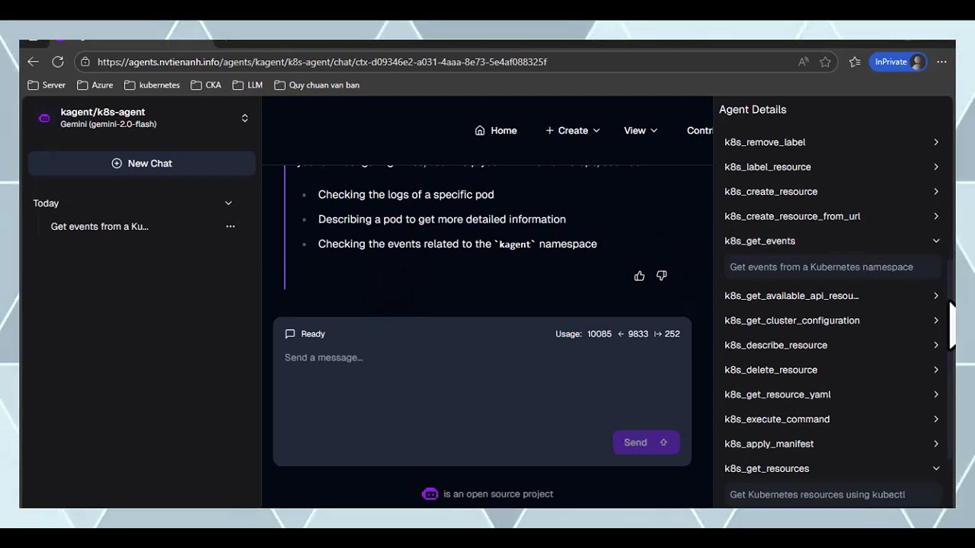Screen dimensions: 975x548
Task: Open the Azure bookmarks folder
Action: (x=95, y=85)
